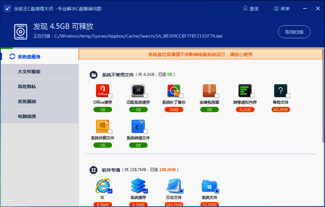Go to 电脑加速 tab
325x207 pixels.
point(39,116)
